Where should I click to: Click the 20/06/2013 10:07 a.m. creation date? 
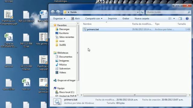[x=172, y=100]
